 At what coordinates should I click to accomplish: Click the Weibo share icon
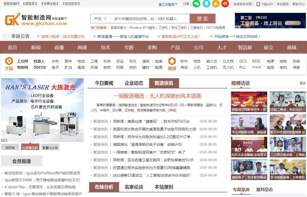pos(225,4)
